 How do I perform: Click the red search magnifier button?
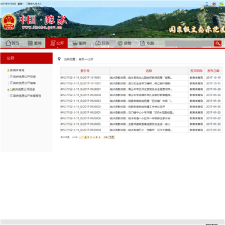tap(217, 43)
